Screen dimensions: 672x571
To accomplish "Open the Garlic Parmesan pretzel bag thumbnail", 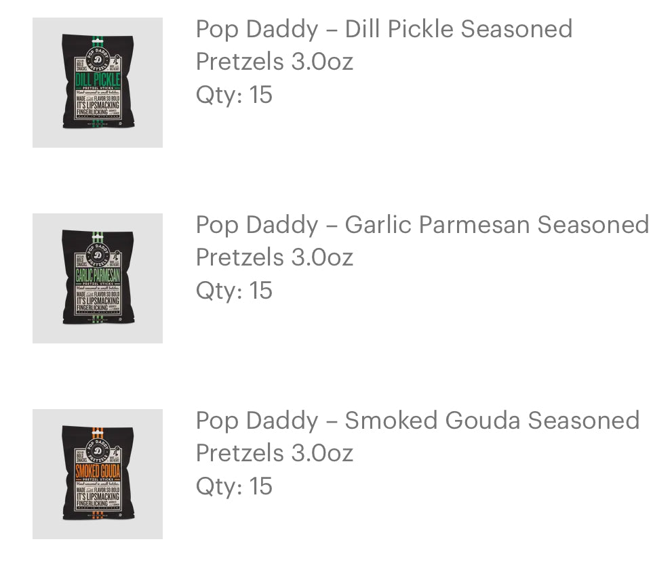I will tap(98, 278).
